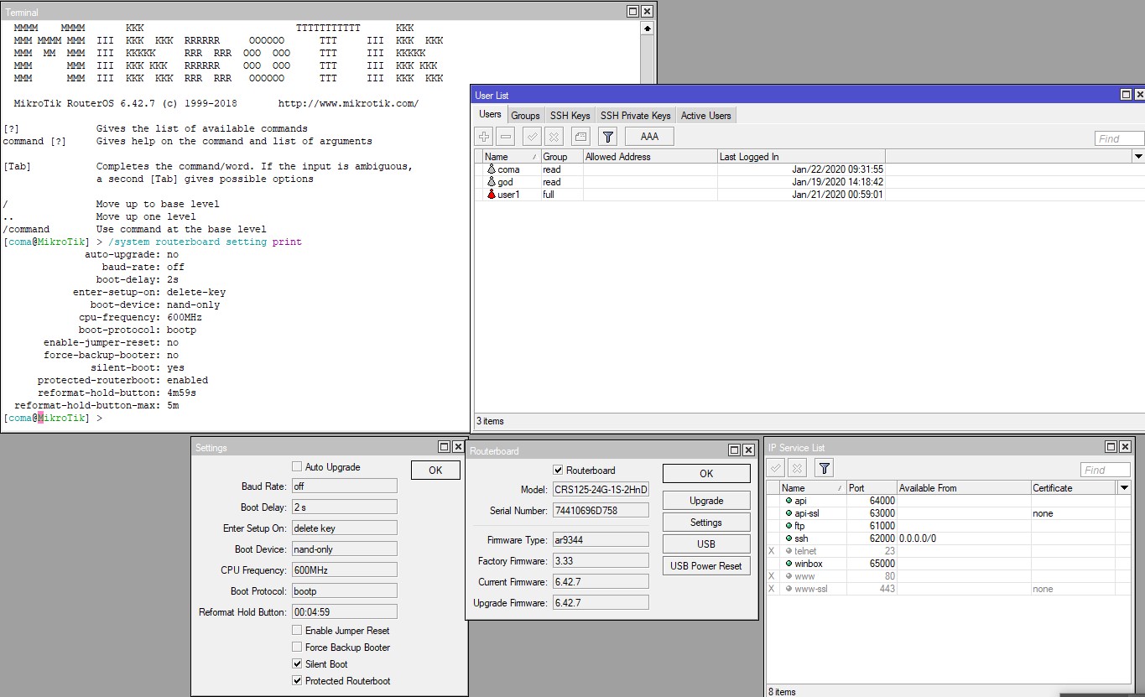
Task: Click the enable checkmark icon in IP Service List
Action: click(x=776, y=468)
